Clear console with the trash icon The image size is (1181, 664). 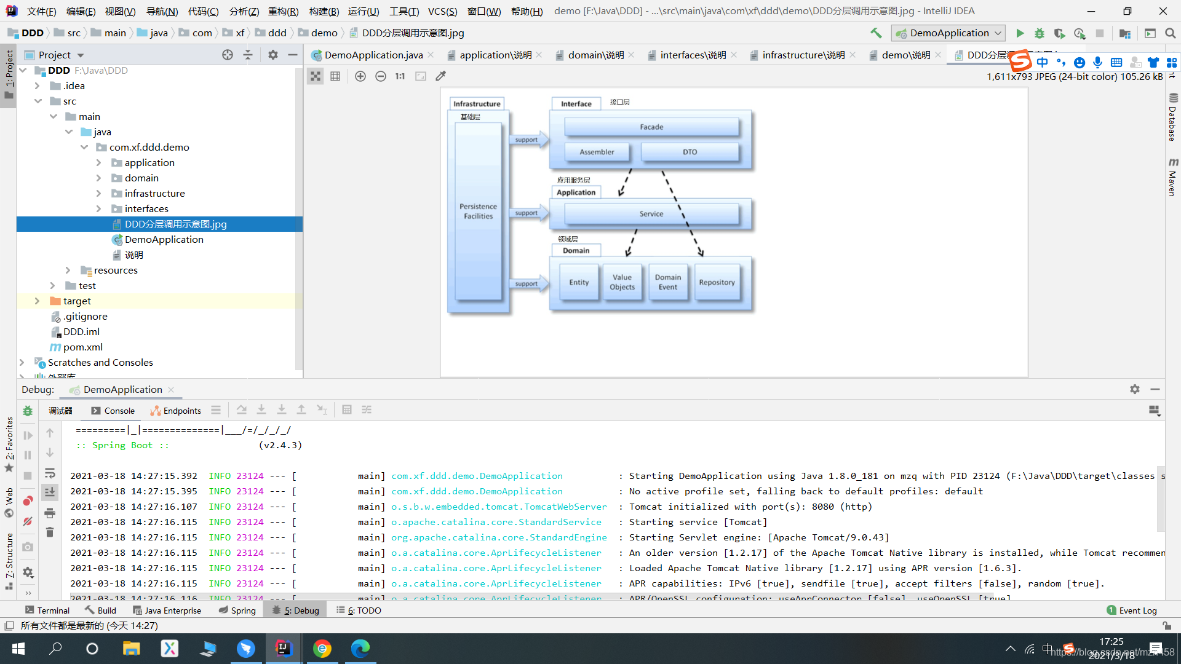pos(50,532)
